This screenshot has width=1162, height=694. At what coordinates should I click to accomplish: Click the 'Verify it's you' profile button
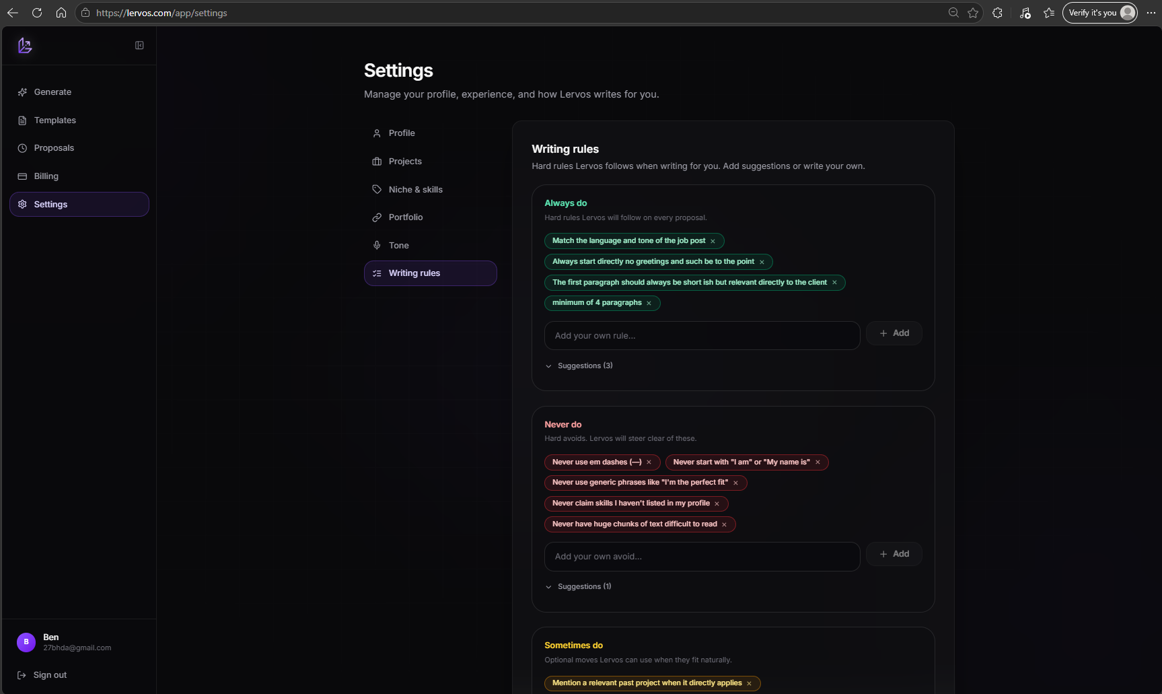[x=1099, y=13]
